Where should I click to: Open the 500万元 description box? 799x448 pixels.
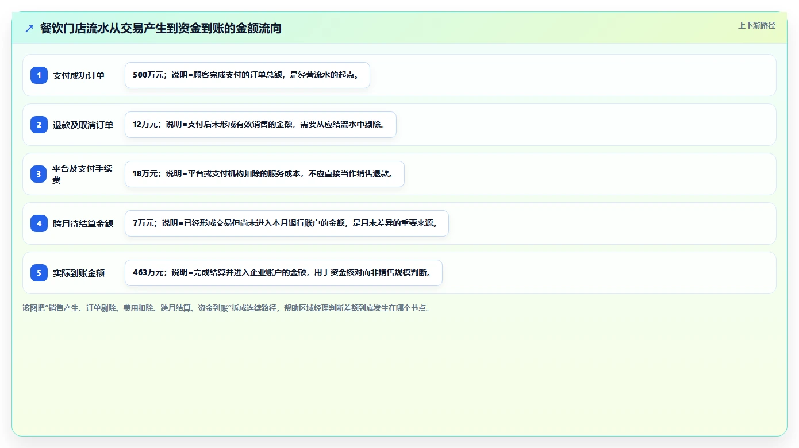click(247, 75)
